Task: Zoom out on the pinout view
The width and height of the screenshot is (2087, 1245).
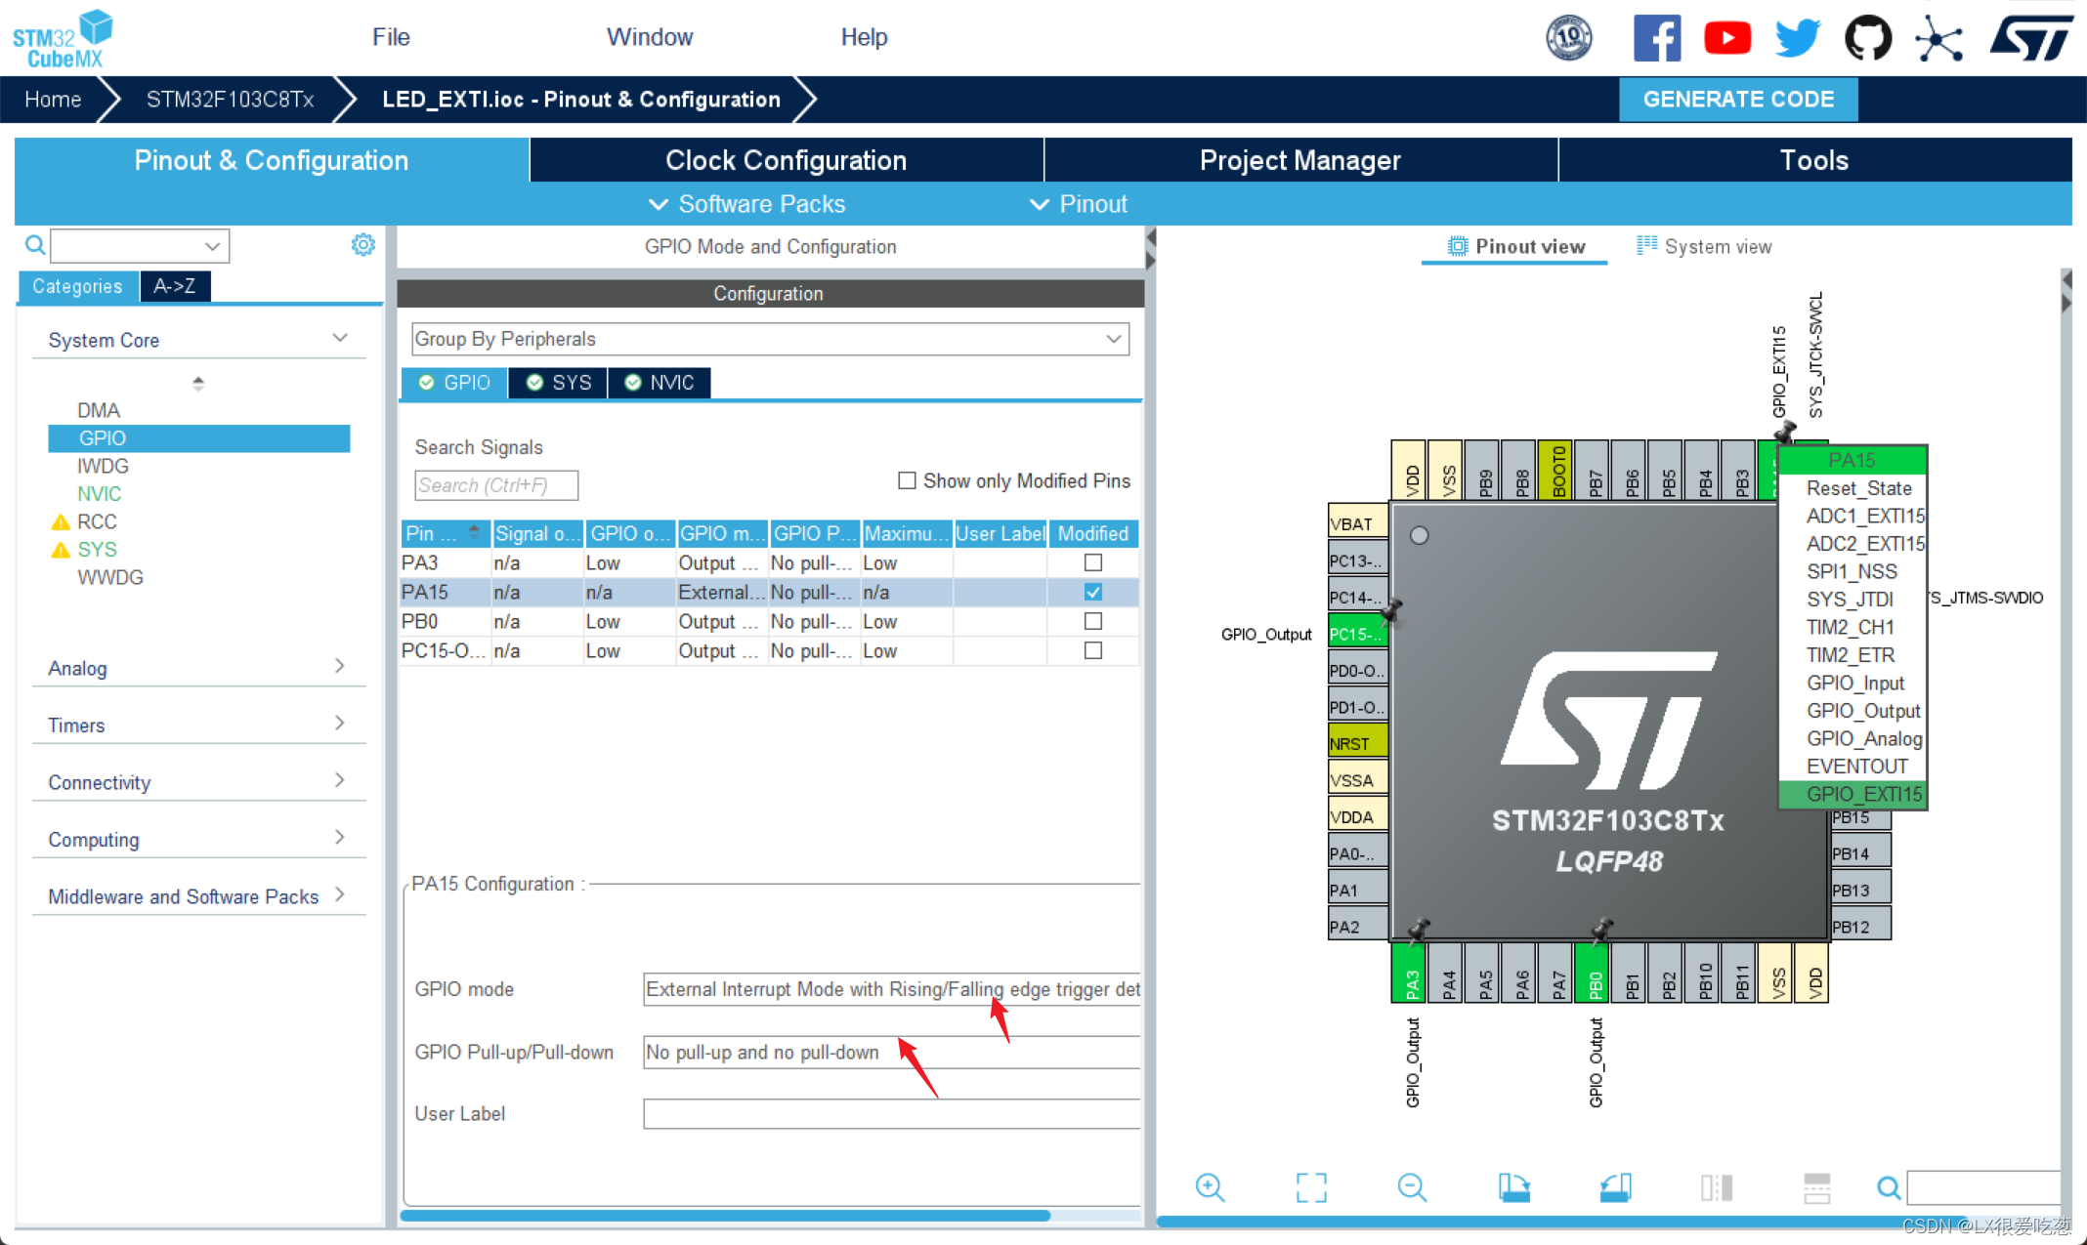Action: pyautogui.click(x=1412, y=1187)
